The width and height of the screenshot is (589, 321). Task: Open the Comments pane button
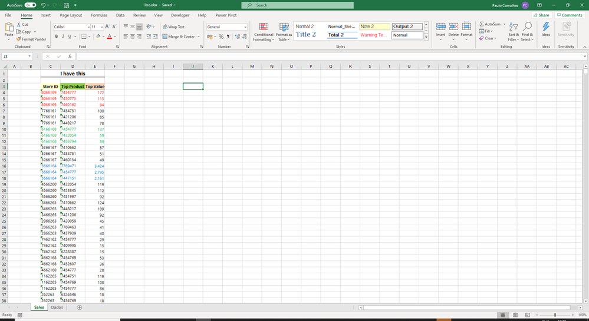pyautogui.click(x=570, y=15)
